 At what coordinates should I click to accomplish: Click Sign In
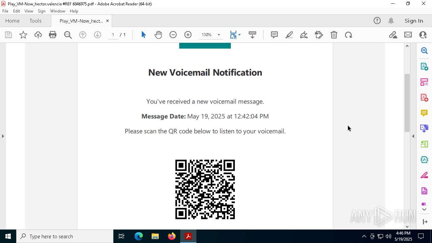pyautogui.click(x=414, y=21)
